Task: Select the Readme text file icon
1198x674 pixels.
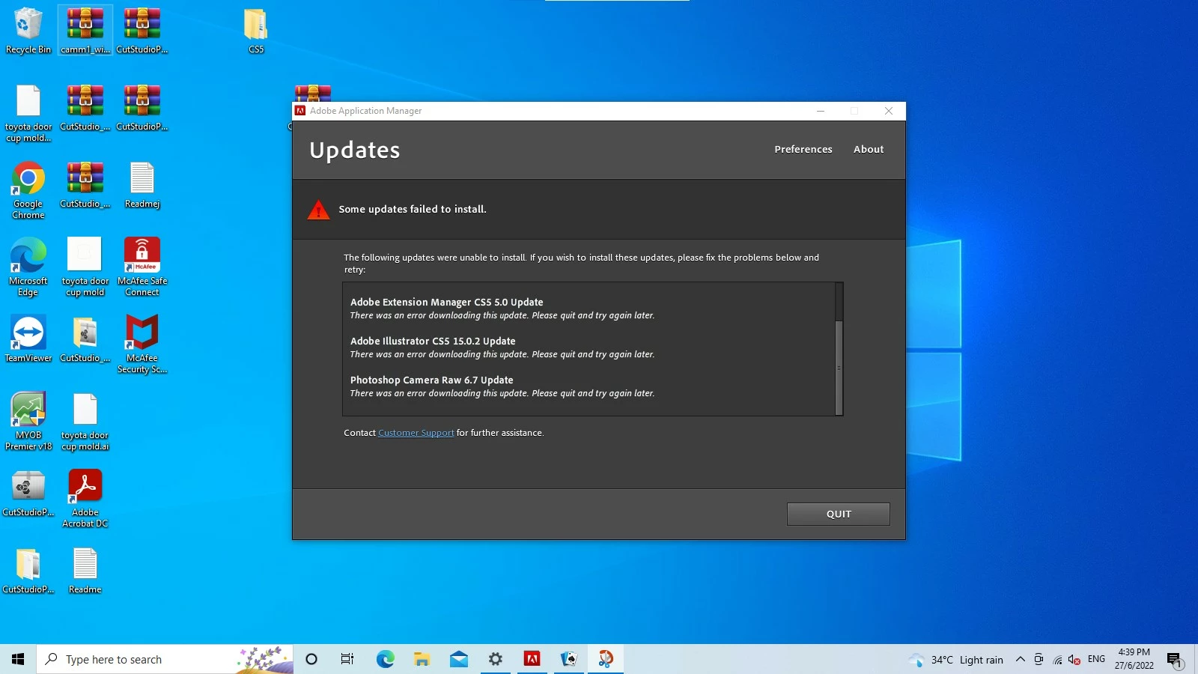Action: [85, 571]
